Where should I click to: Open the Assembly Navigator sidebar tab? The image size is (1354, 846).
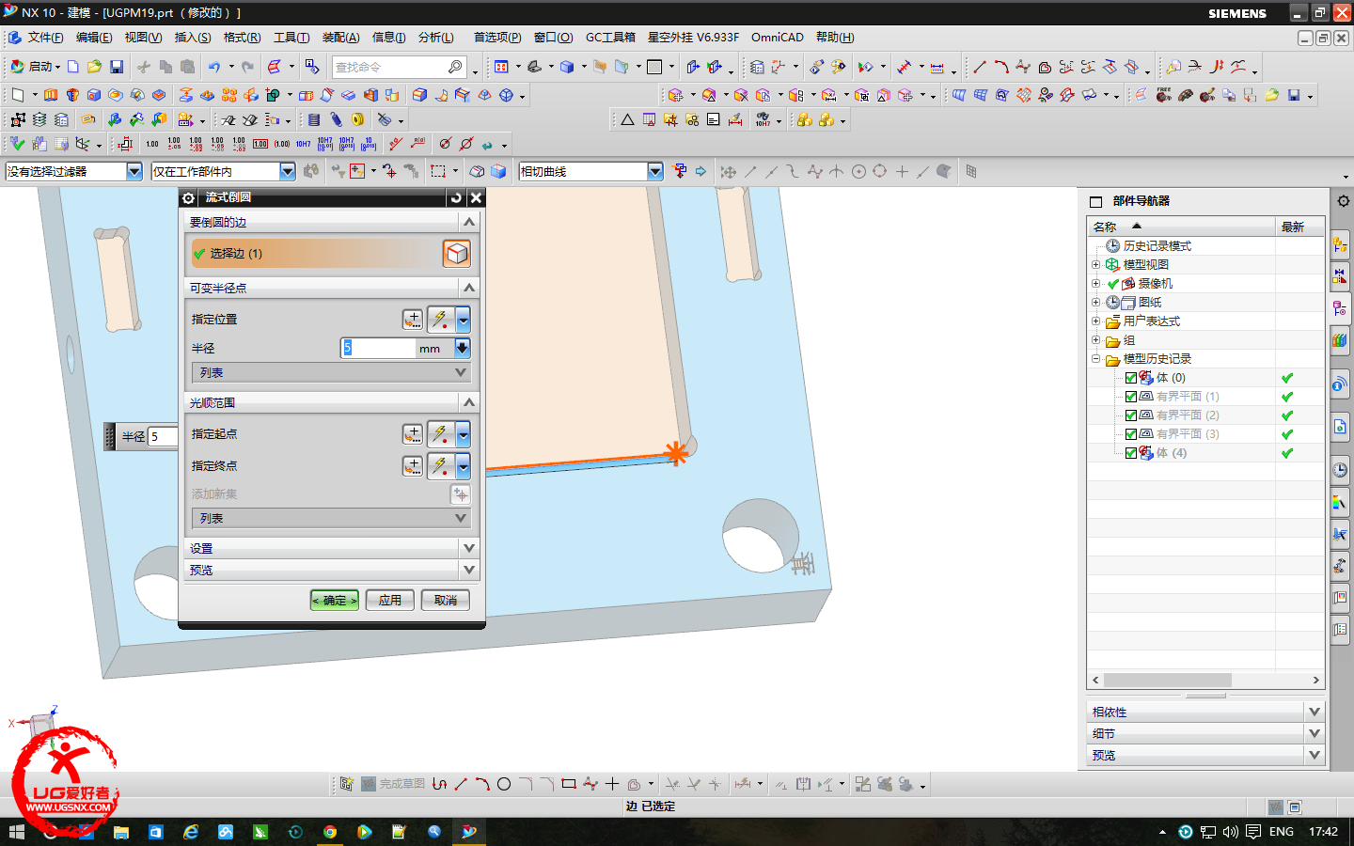click(1341, 244)
